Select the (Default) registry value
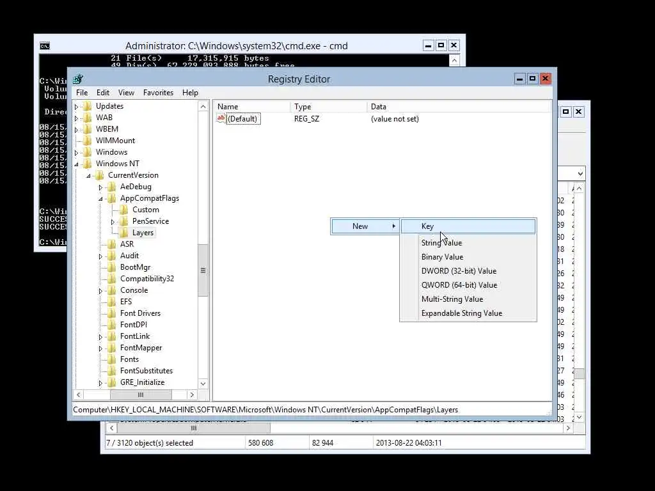The width and height of the screenshot is (655, 491). 242,118
